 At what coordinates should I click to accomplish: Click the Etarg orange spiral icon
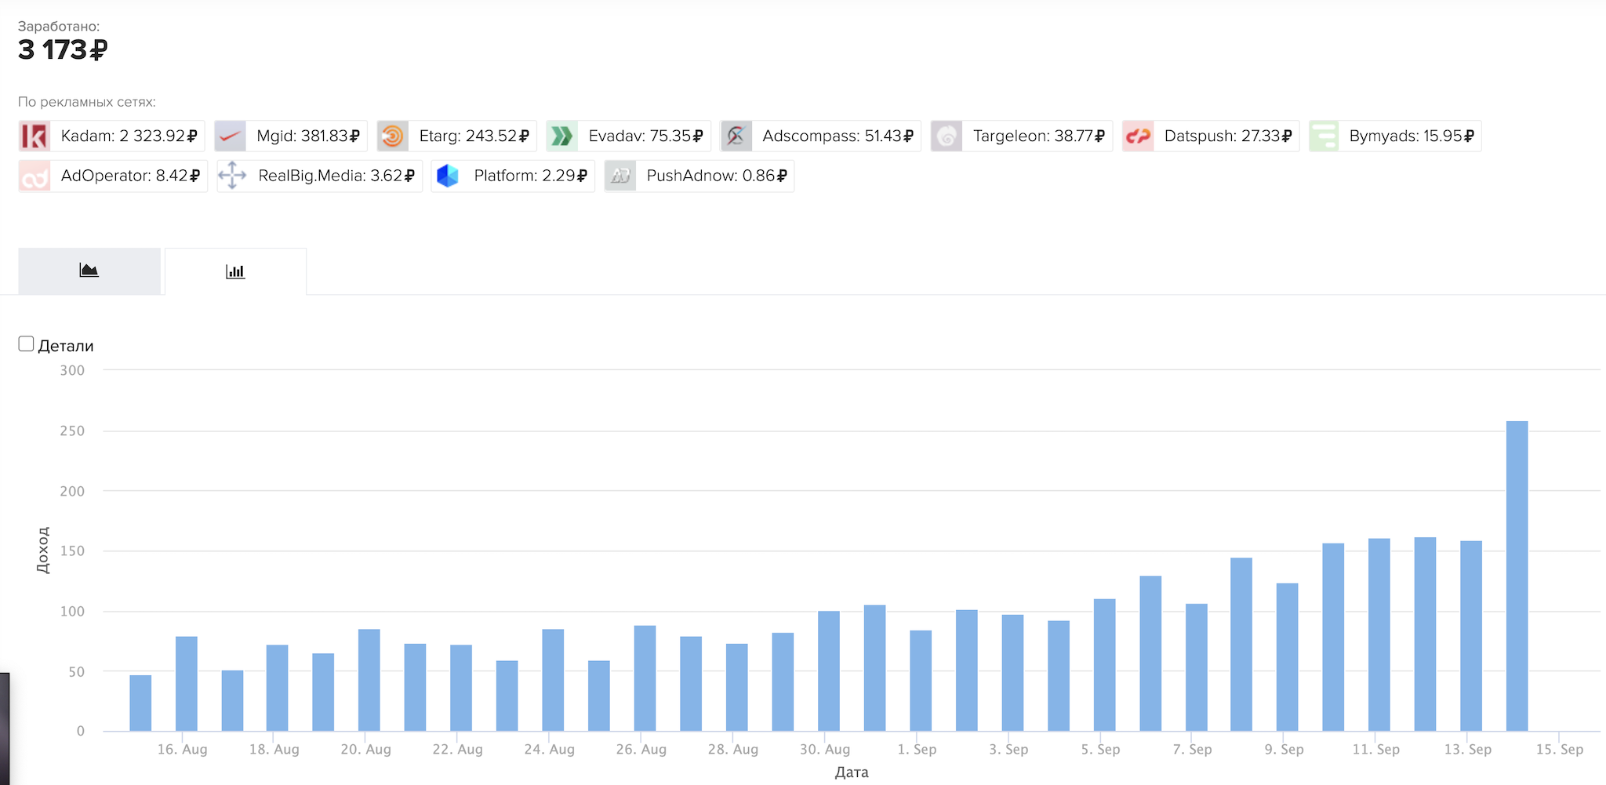[x=393, y=136]
